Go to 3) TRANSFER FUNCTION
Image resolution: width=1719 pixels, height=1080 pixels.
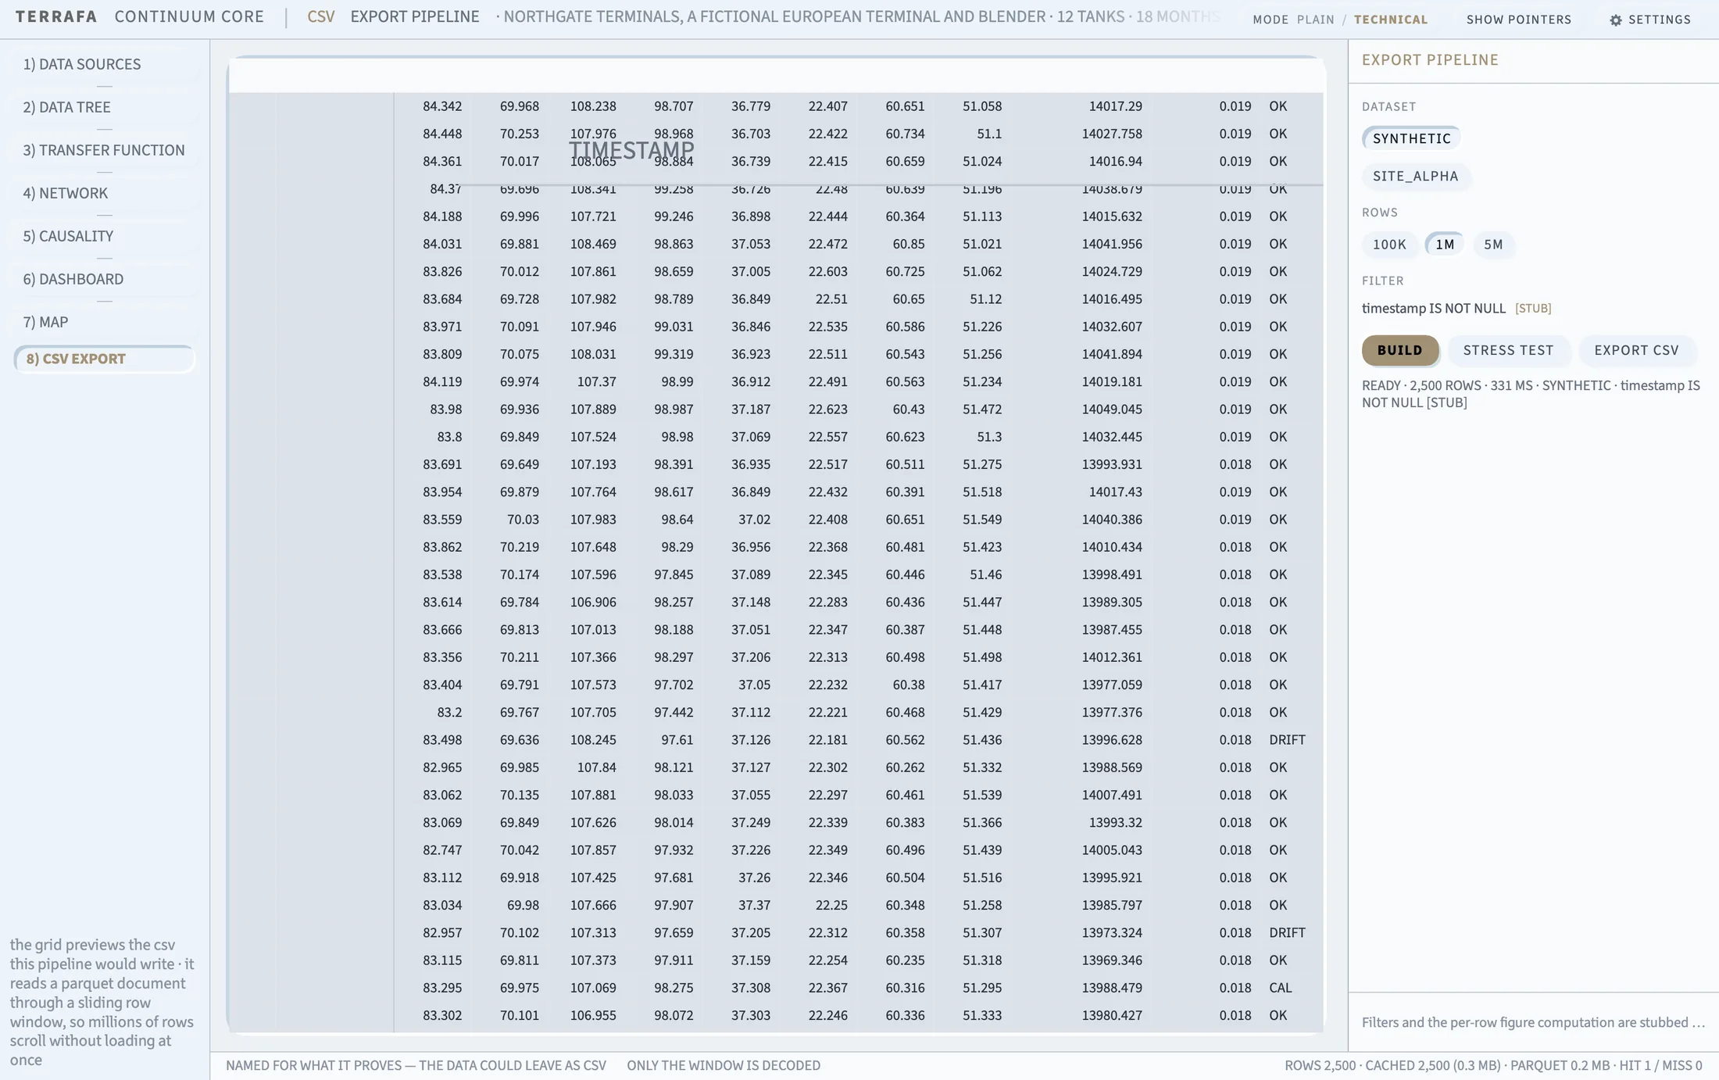pos(105,150)
